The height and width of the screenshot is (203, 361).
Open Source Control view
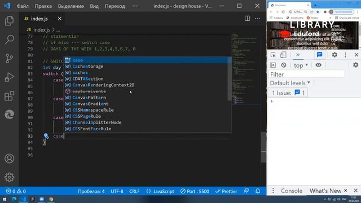pos(9,59)
